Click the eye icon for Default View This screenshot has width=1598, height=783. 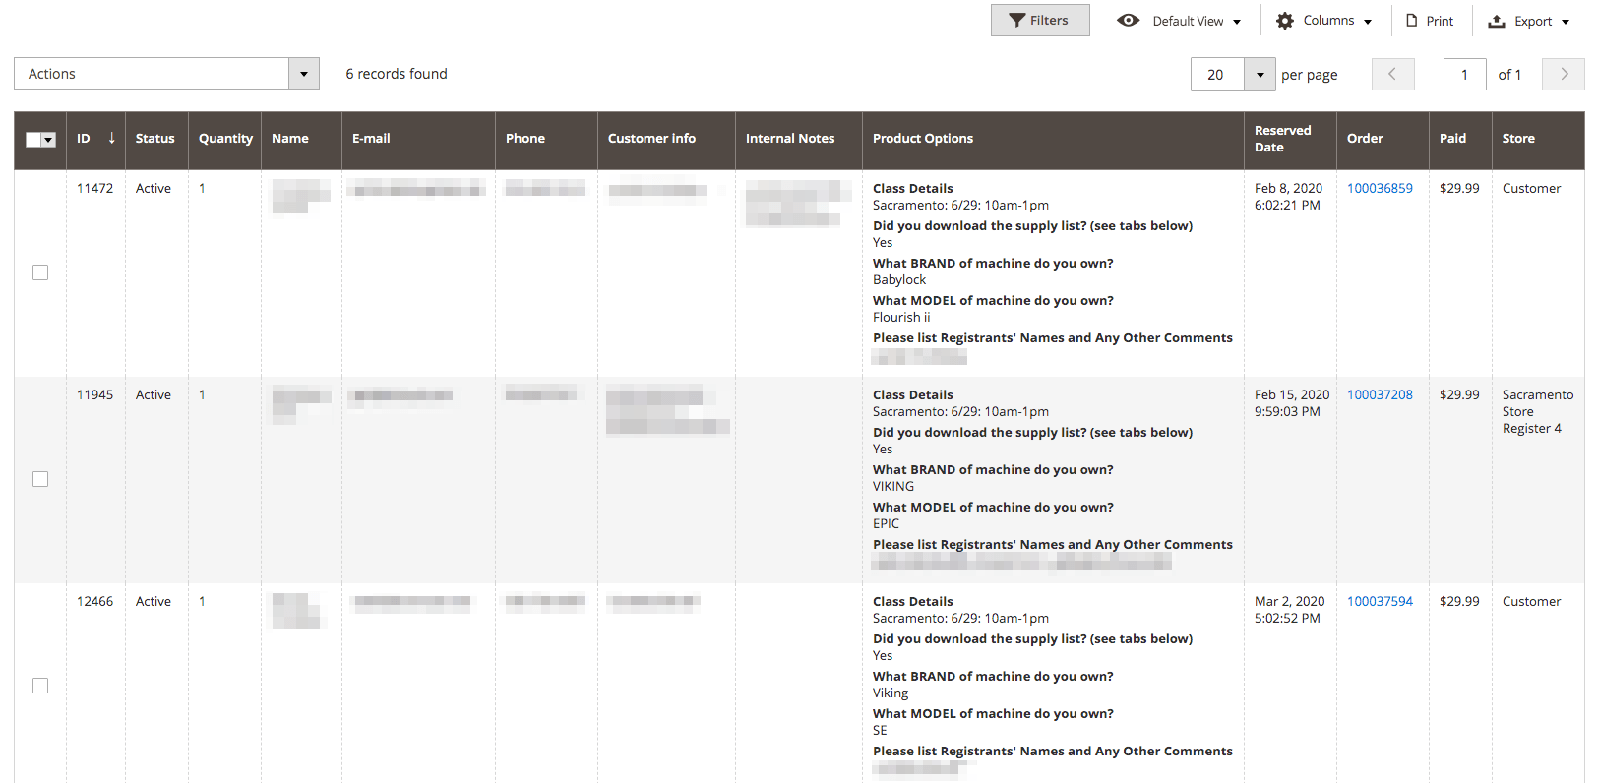click(1129, 21)
